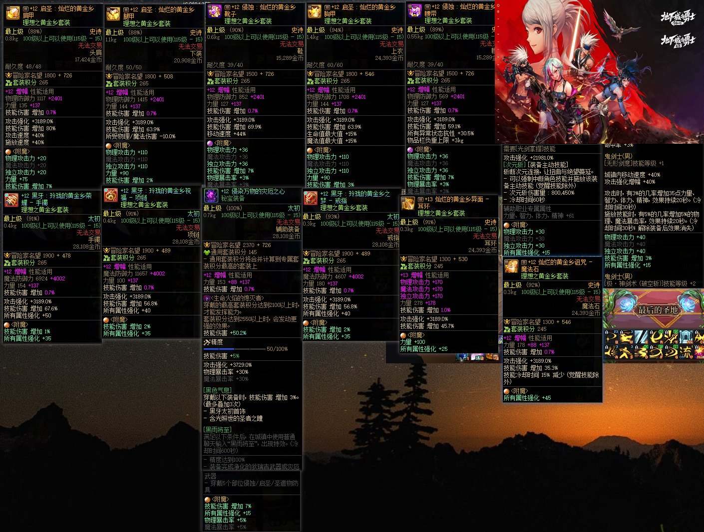Activate the beast-head skill bound to W
The image size is (704, 532).
point(626,337)
